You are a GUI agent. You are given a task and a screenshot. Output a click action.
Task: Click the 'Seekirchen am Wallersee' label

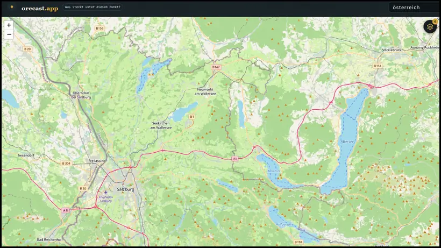point(161,125)
